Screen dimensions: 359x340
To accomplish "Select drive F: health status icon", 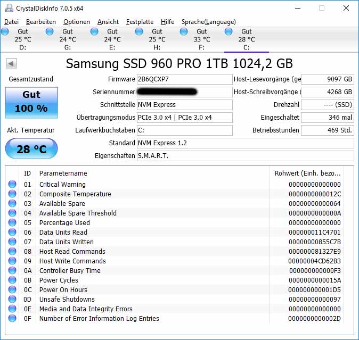I will [184, 31].
